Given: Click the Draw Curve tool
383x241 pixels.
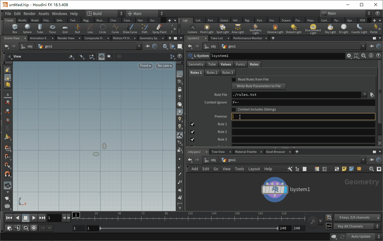Looking at the screenshot, I should coord(130,28).
